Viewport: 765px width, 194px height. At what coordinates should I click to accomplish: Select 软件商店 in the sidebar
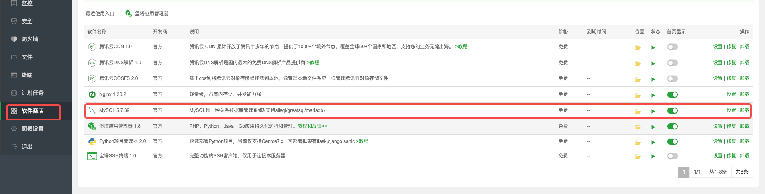click(36, 111)
